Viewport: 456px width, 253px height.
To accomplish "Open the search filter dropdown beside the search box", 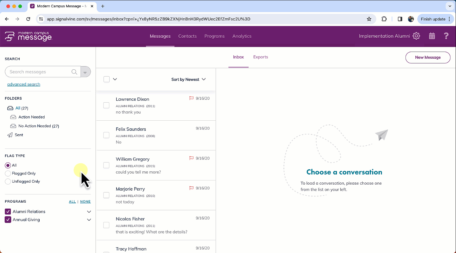I will (x=85, y=72).
